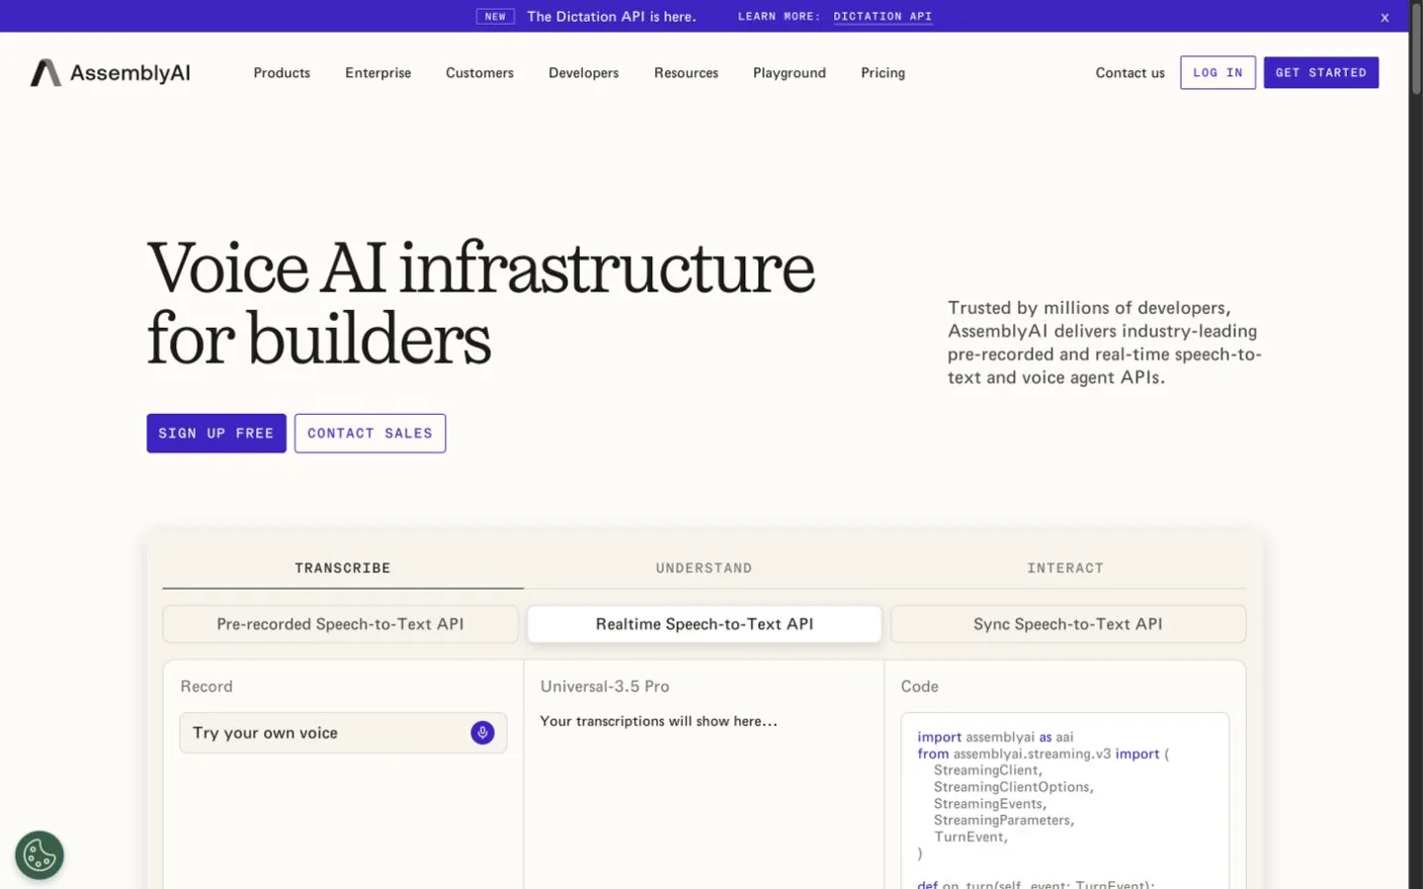The width and height of the screenshot is (1423, 889).
Task: Switch to the TRANSCRIBE tab
Action: (343, 568)
